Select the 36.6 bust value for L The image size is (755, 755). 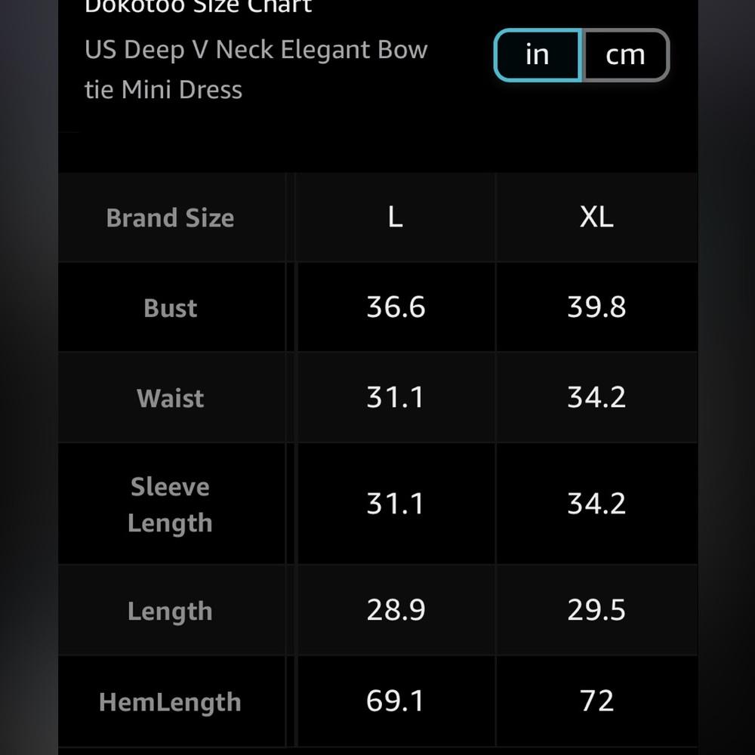point(396,307)
